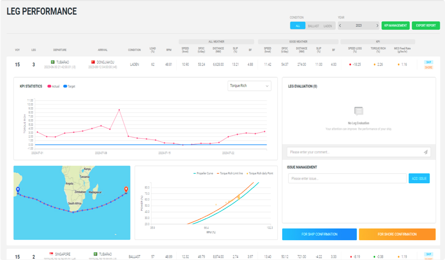Screen dimensions: 445x260
Task: Click the Brazil flag beside TUBARAO departure
Action: click(53, 62)
